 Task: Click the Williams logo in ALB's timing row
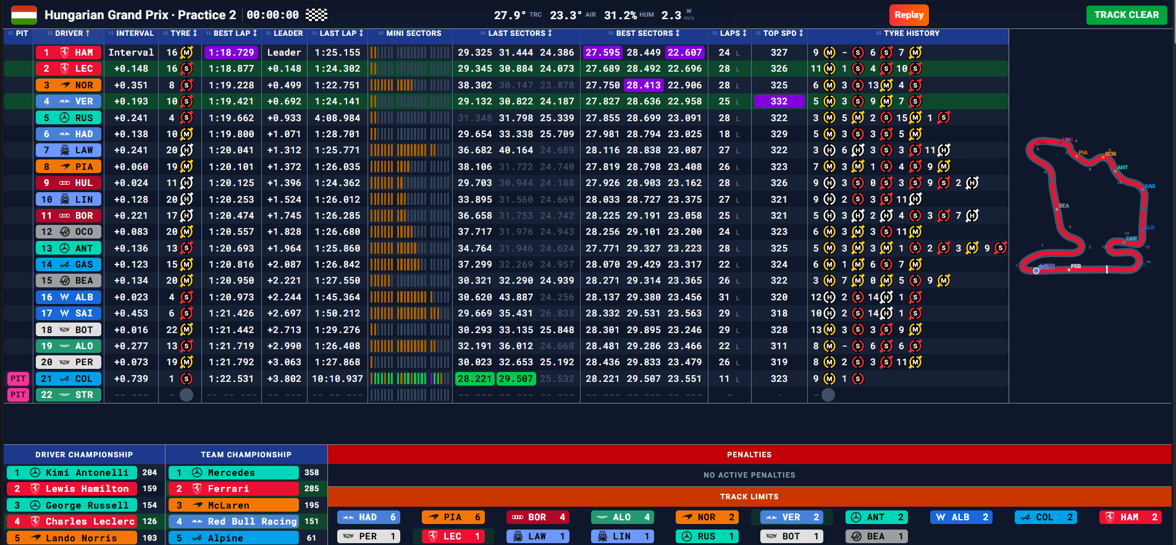64,297
